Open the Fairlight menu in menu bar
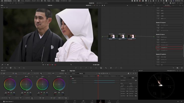This screenshot has width=184, height=103. coord(57,1)
